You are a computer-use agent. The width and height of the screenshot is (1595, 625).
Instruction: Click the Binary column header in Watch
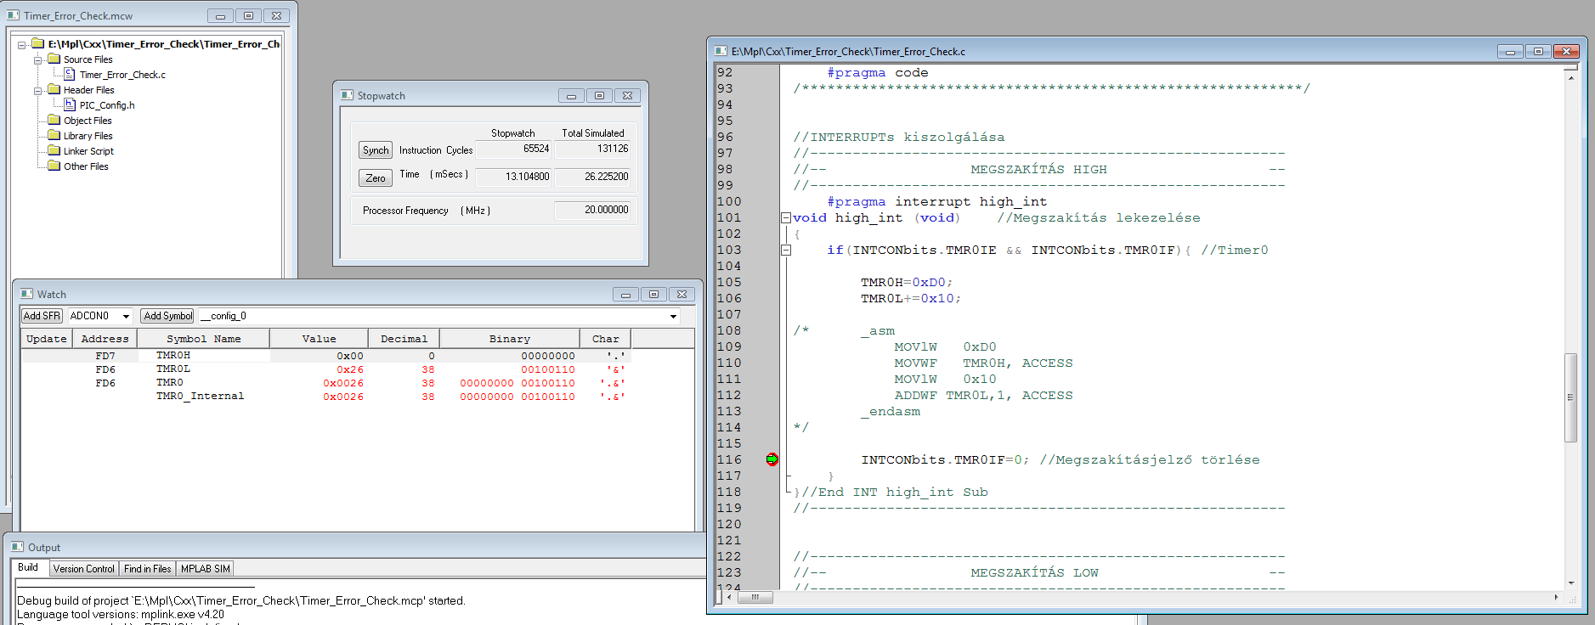510,339
